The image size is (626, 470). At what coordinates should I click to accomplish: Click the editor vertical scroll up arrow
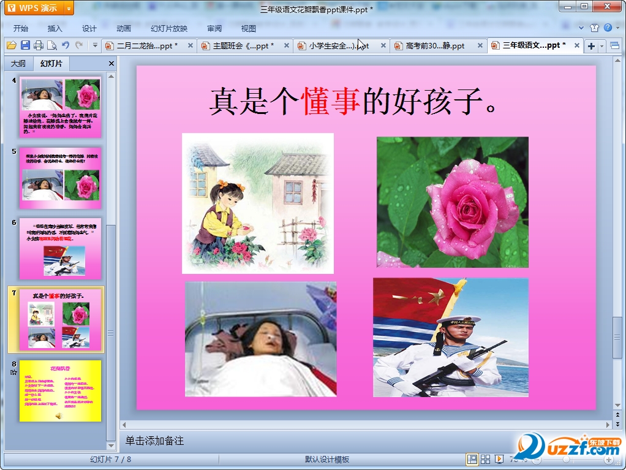pos(617,61)
